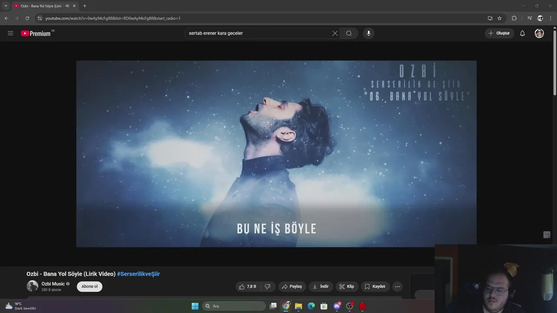557x313 pixels.
Task: Download the video via İndir
Action: click(x=321, y=286)
